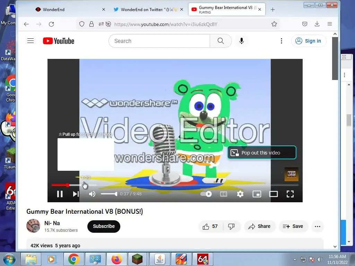Open a new browser tab
The image size is (355, 266).
coord(272,9)
